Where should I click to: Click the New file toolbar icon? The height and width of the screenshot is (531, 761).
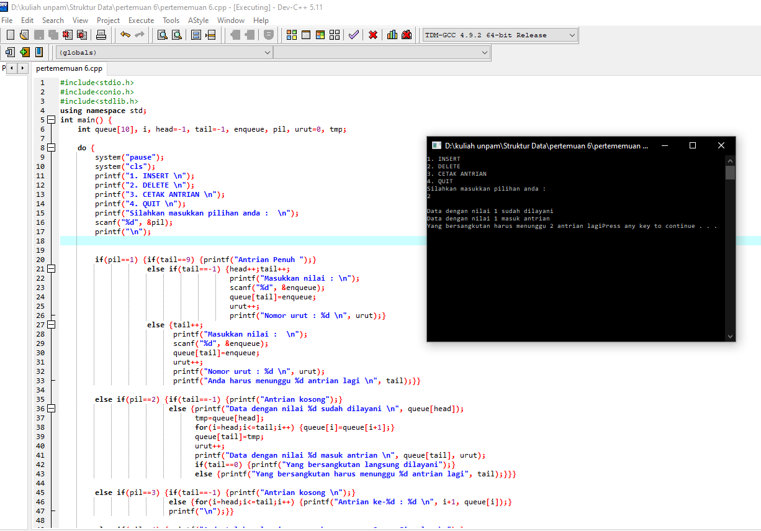[x=11, y=35]
